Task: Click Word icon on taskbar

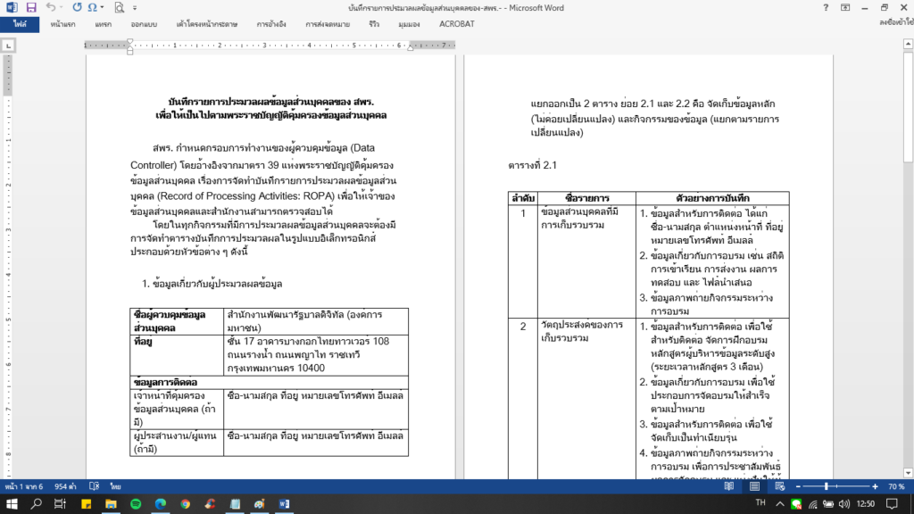Action: 285,504
